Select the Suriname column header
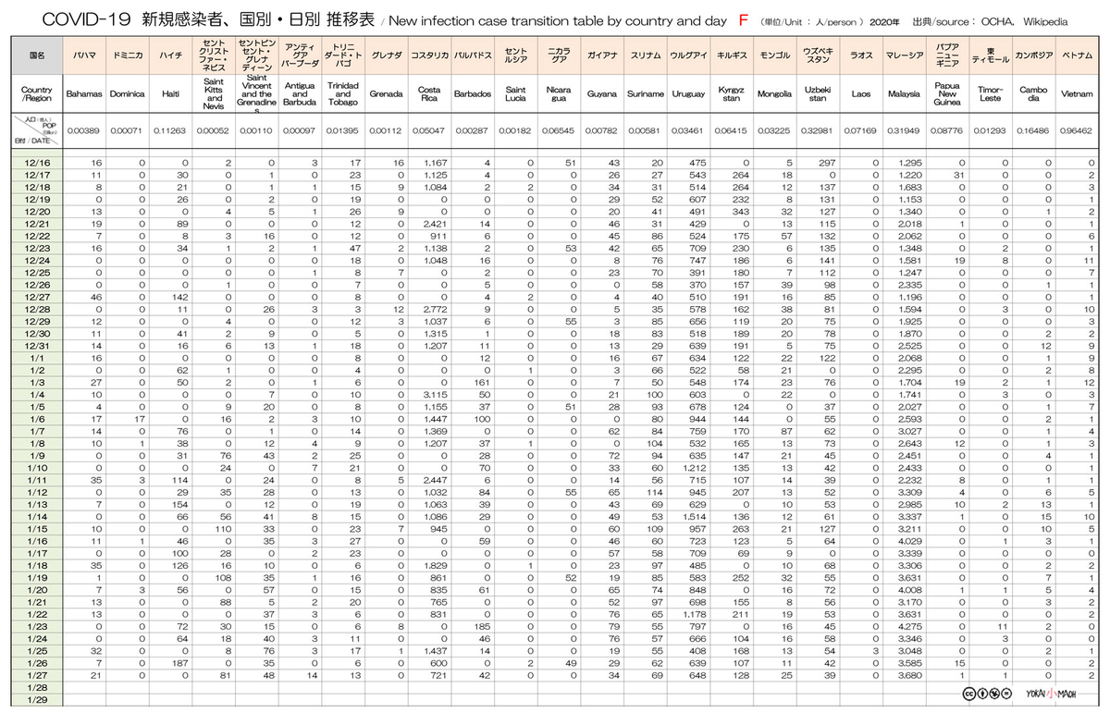 pyautogui.click(x=645, y=94)
